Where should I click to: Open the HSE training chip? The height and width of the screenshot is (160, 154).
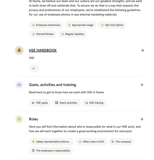(94, 103)
